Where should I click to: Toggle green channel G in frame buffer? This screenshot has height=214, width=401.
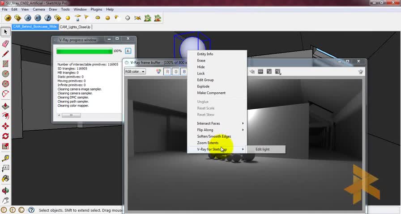176,72
